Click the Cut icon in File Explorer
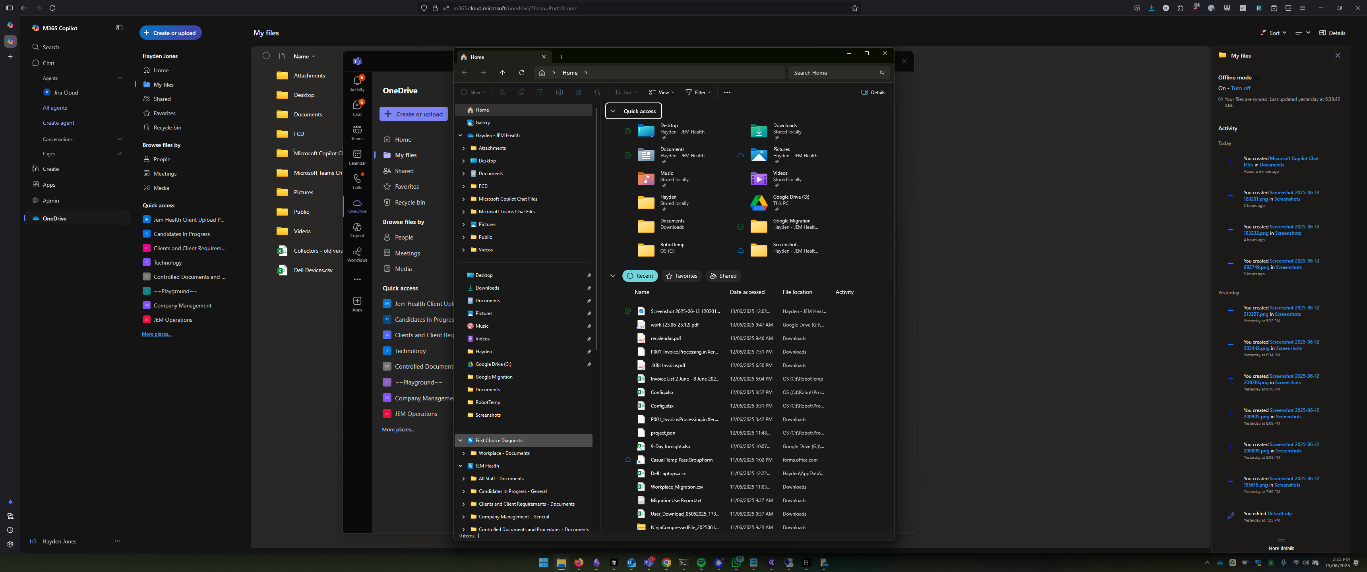The width and height of the screenshot is (1367, 572). pos(502,92)
